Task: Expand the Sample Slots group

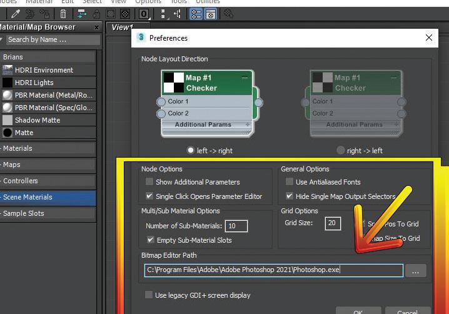Action: coord(48,213)
